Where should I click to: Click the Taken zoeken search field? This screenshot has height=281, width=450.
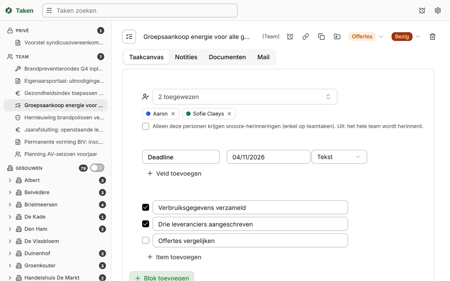click(140, 11)
